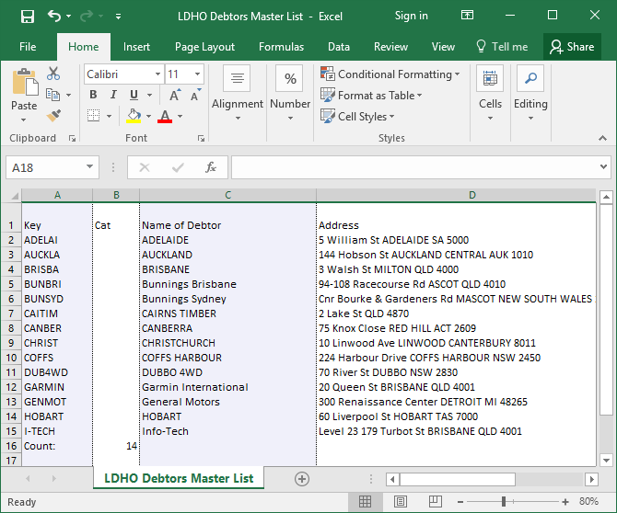The width and height of the screenshot is (617, 513).
Task: Open Cell Styles gallery
Action: click(357, 116)
